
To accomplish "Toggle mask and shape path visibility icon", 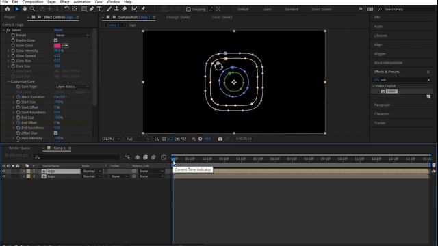I will click(170, 139).
